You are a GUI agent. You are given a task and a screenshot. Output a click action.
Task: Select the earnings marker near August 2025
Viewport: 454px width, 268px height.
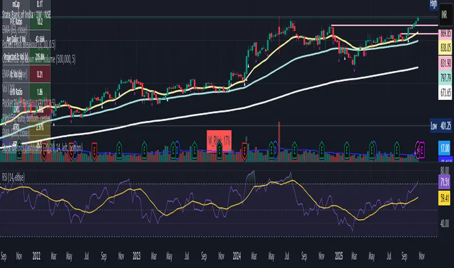(x=397, y=150)
